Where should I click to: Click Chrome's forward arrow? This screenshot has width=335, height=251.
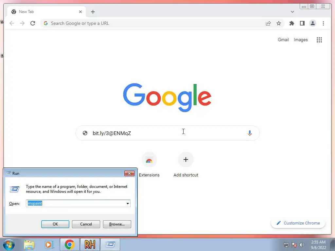pyautogui.click(x=22, y=23)
